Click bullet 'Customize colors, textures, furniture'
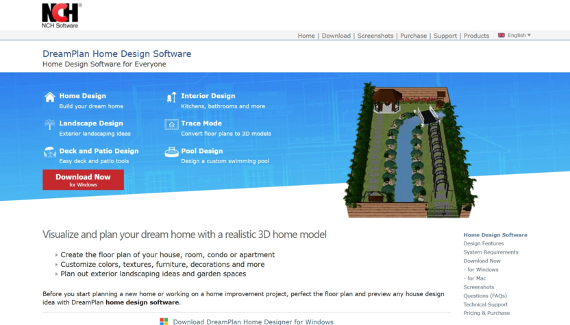This screenshot has height=325, width=570. click(162, 264)
